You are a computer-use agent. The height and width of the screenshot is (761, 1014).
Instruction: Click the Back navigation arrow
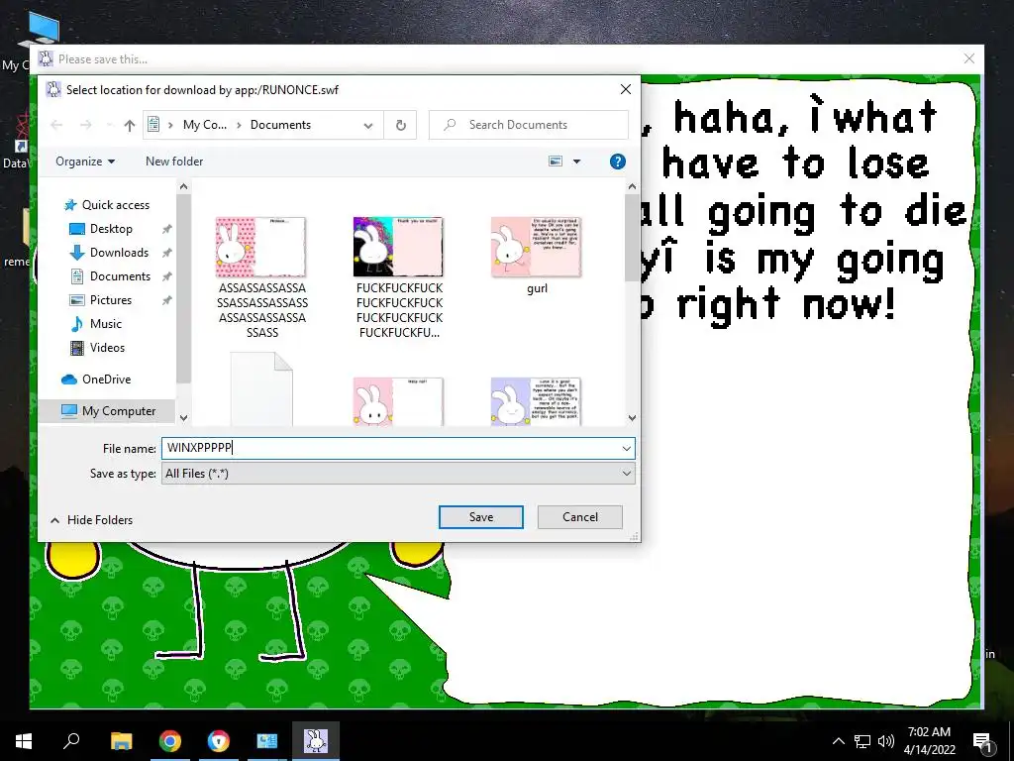(56, 125)
